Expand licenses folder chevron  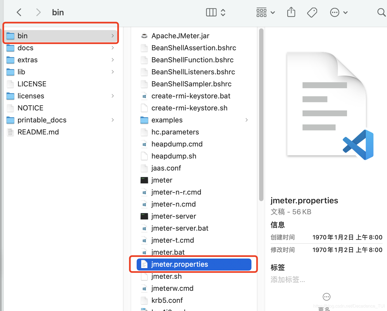(113, 96)
